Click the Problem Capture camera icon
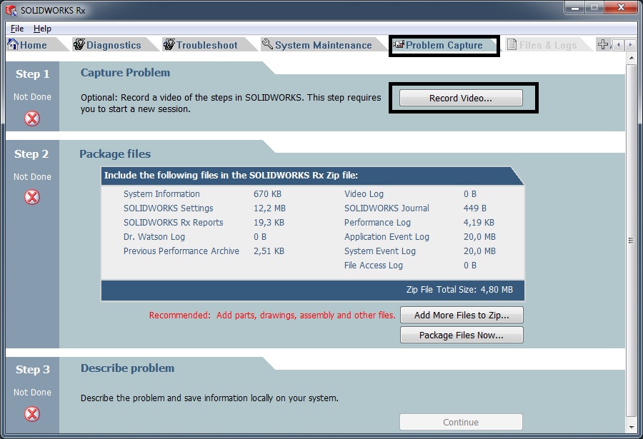 click(399, 45)
